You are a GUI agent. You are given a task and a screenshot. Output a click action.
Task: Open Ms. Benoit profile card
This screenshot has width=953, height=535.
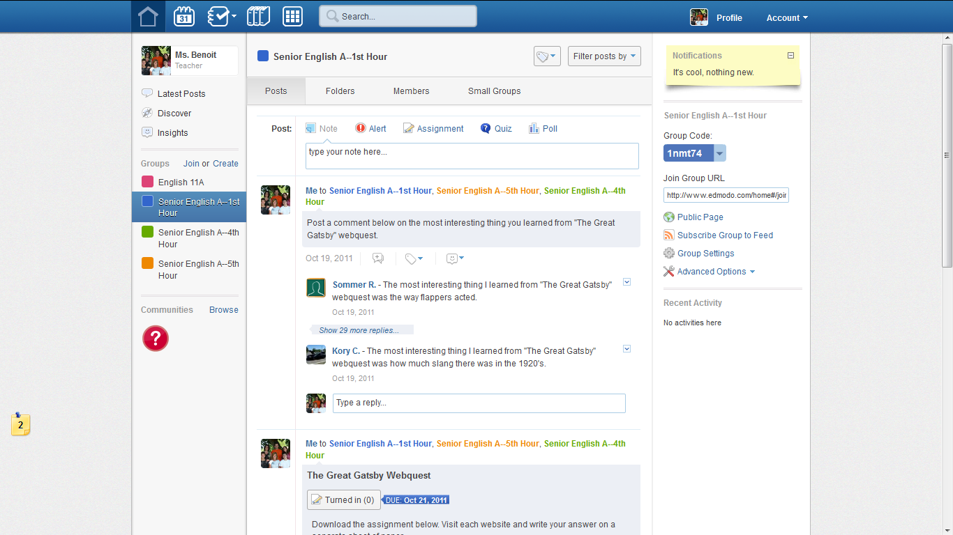tap(189, 61)
